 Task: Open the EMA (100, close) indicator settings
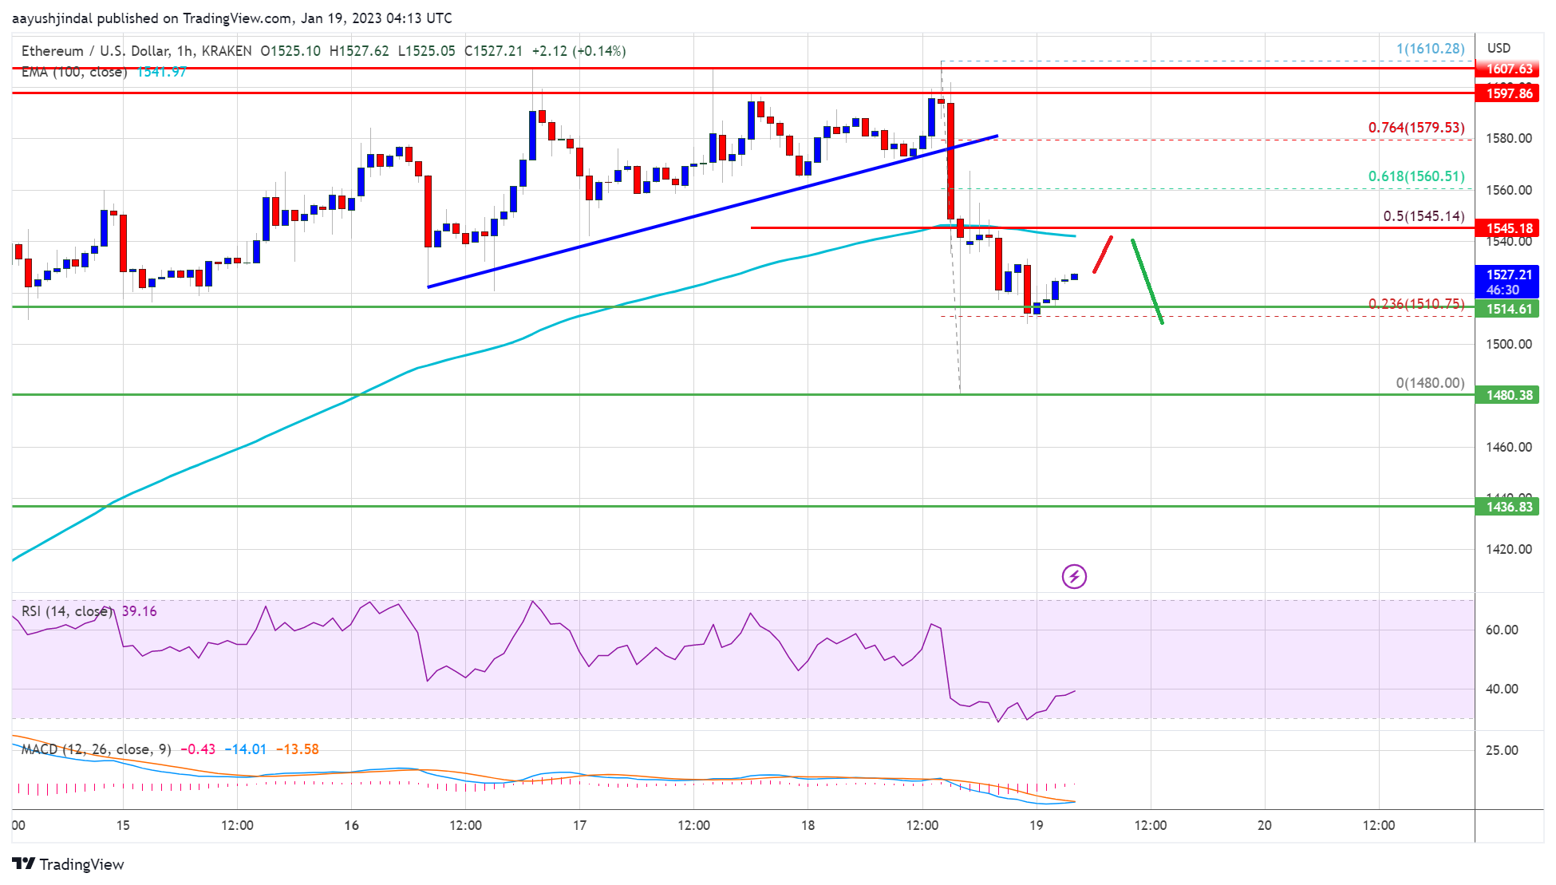[74, 72]
